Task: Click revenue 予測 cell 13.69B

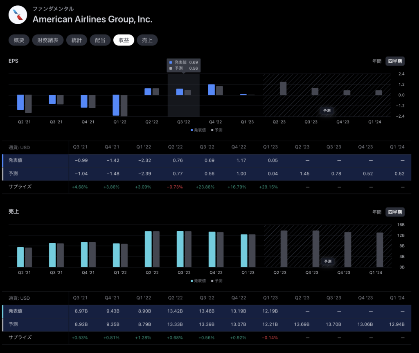Action: click(302, 324)
